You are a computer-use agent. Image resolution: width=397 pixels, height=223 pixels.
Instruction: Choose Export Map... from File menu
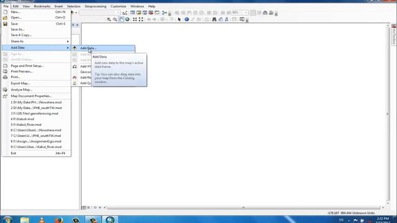pyautogui.click(x=20, y=83)
